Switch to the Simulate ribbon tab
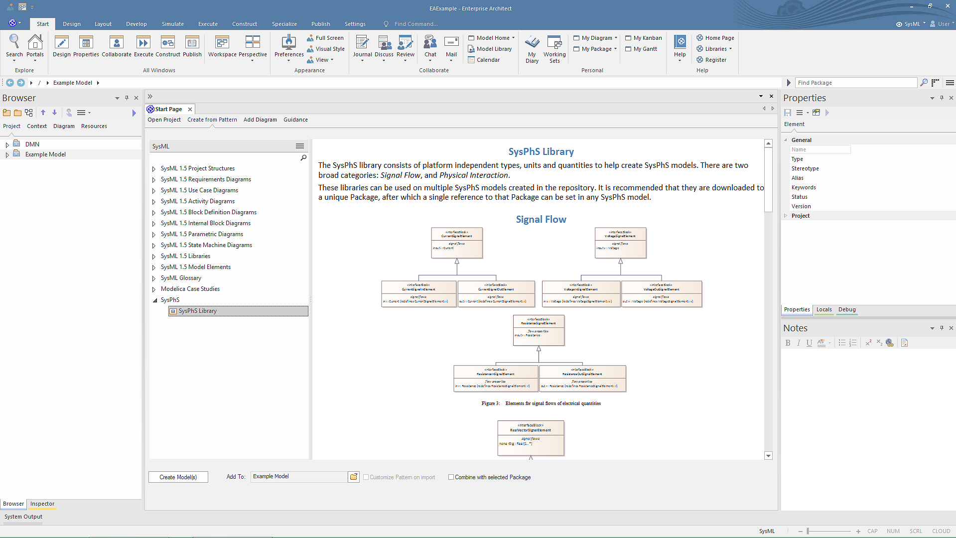Image resolution: width=956 pixels, height=538 pixels. point(172,24)
